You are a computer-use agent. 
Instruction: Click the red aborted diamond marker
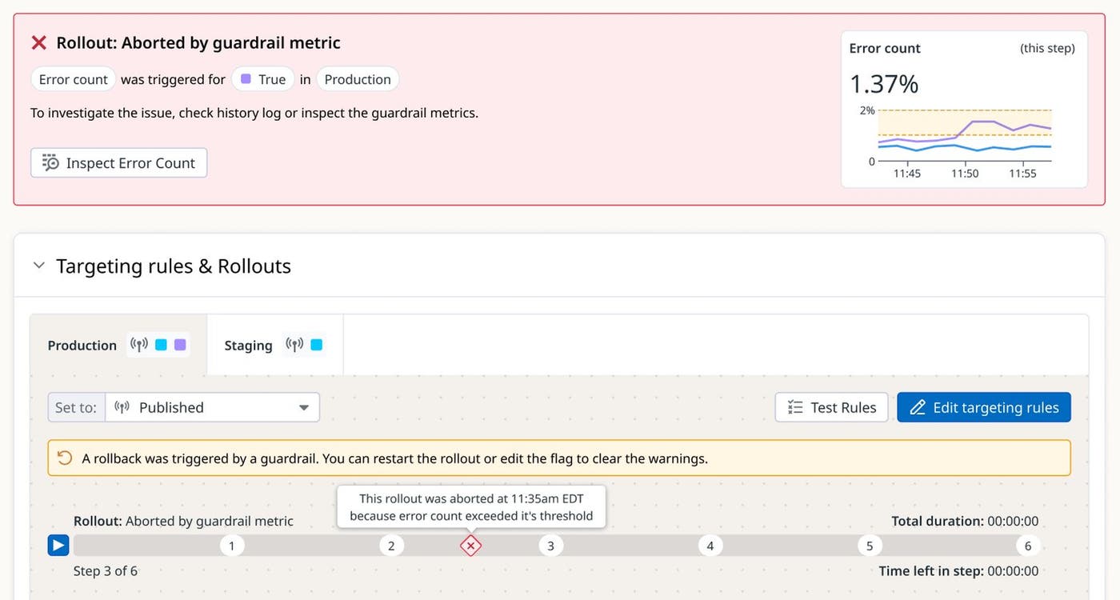471,546
